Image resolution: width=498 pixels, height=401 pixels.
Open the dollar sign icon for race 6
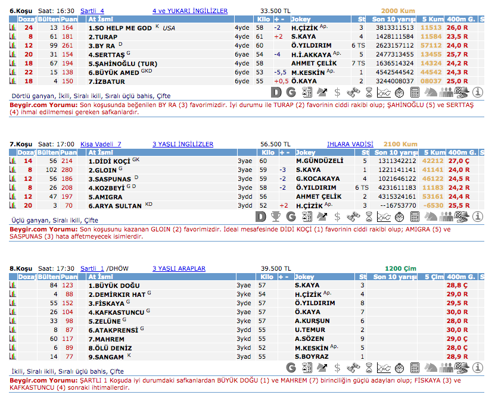337,92
